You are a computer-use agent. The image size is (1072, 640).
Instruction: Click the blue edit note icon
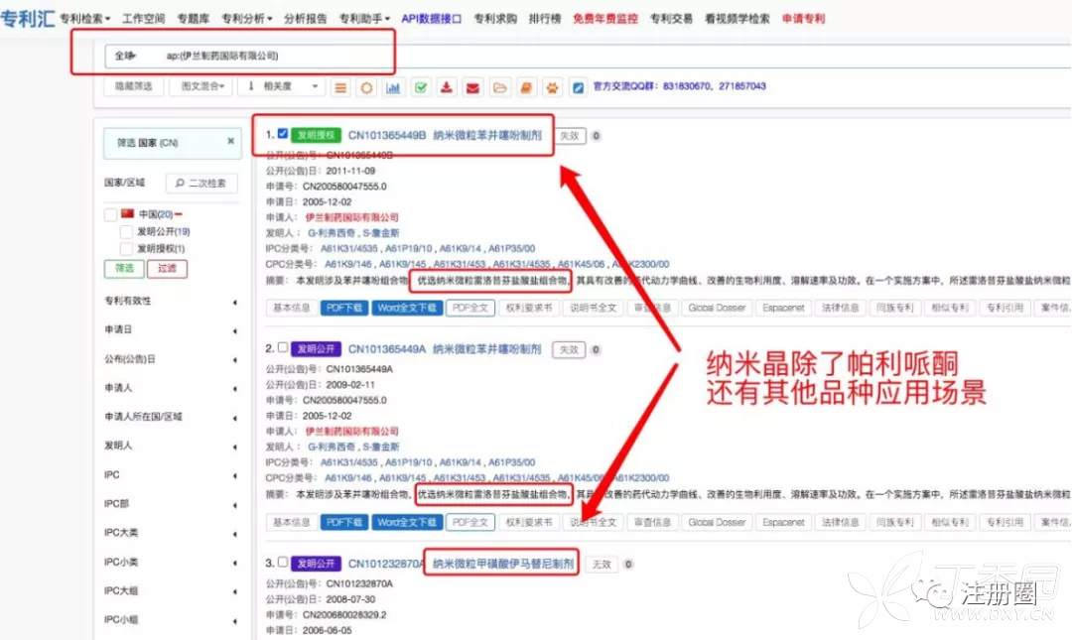point(579,87)
